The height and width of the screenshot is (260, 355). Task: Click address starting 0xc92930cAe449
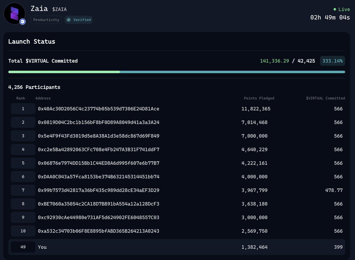coord(99,218)
